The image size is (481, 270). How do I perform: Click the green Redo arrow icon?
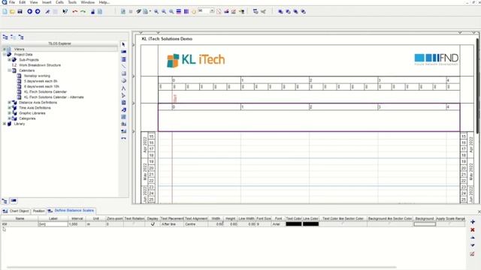click(83, 12)
